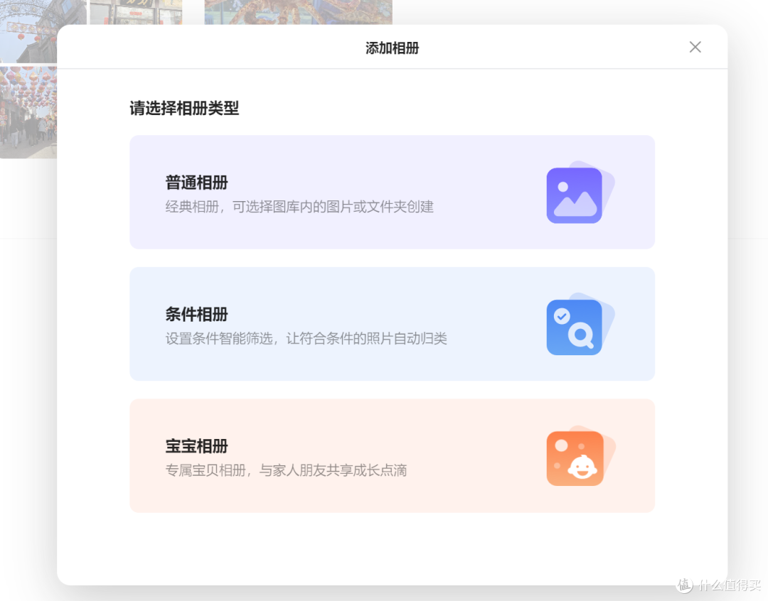
Task: Select the 普通相册 album type card
Action: [x=392, y=192]
